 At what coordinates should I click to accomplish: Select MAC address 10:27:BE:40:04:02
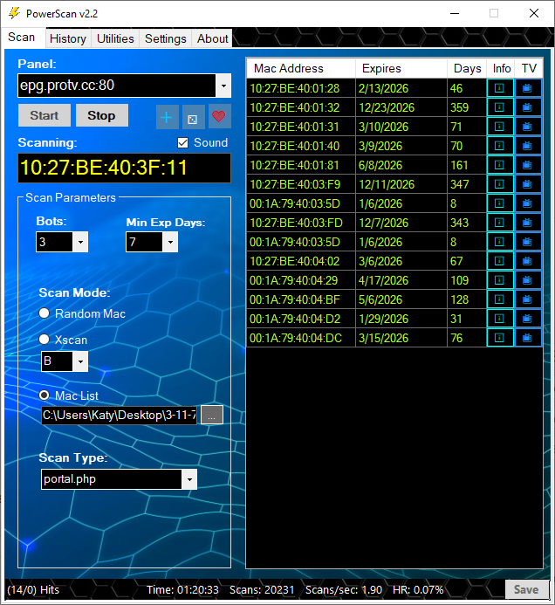301,261
